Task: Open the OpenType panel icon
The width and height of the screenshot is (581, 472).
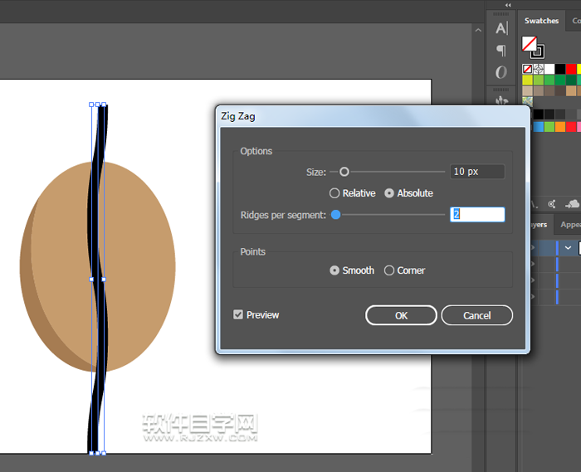Action: [x=500, y=73]
